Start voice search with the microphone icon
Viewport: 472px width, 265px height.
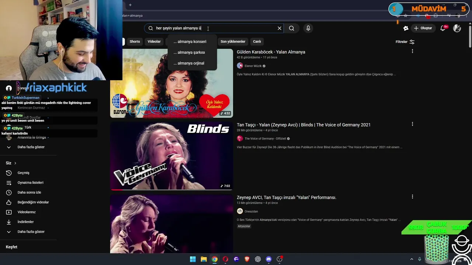[308, 28]
